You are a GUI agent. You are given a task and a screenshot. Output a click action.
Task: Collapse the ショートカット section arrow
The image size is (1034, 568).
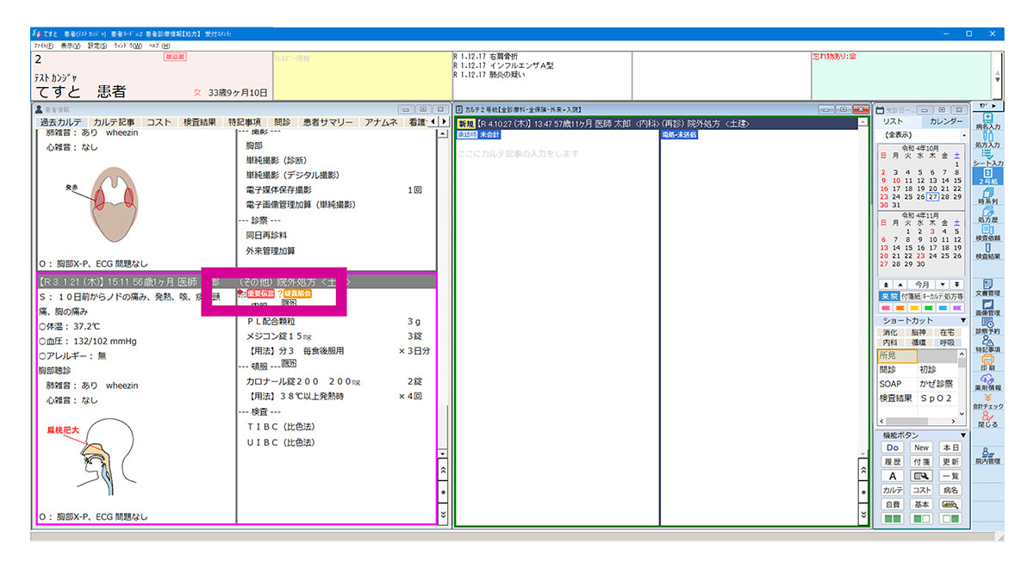(962, 320)
